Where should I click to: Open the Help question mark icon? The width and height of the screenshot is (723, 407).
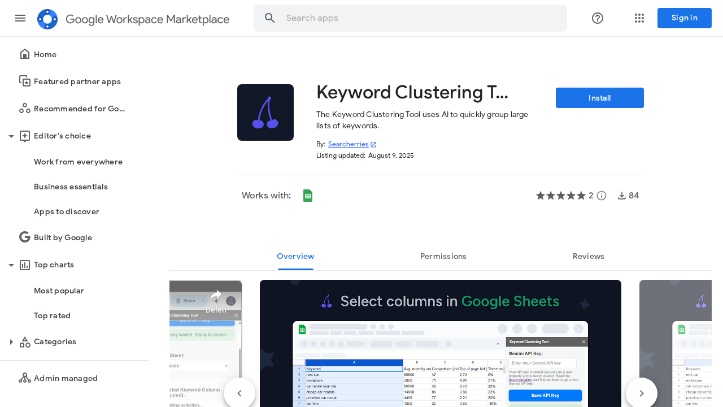coord(597,18)
